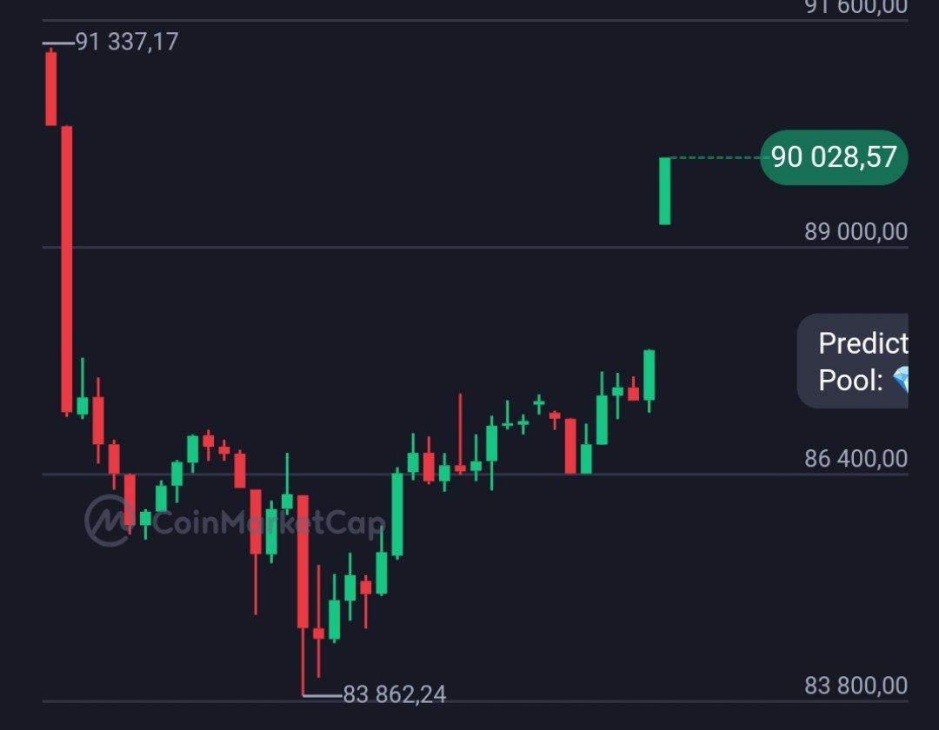Select the latest green candle at current price
Screen dimensions: 939x730
665,190
